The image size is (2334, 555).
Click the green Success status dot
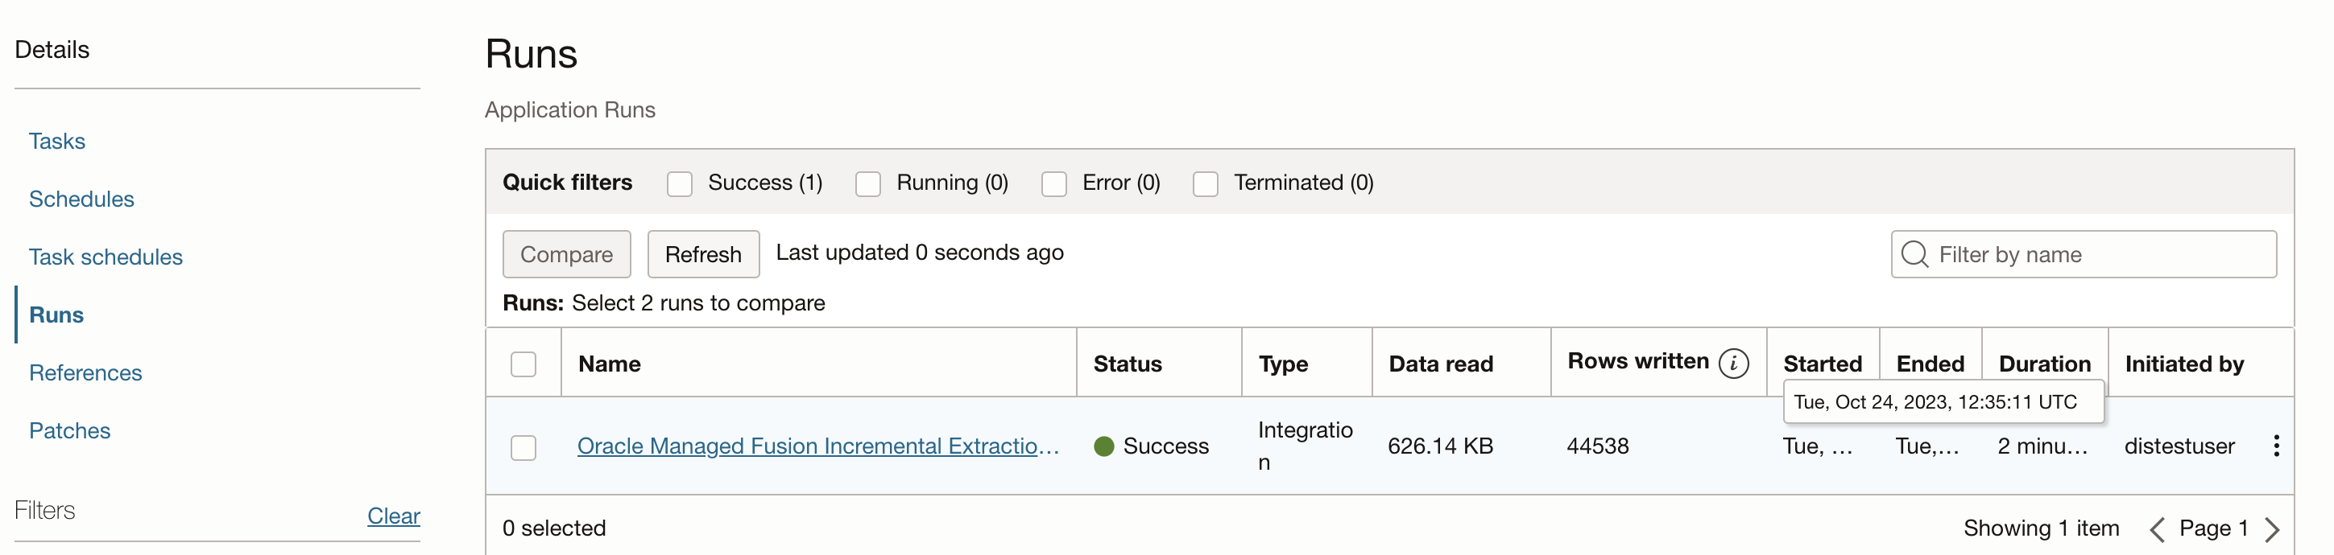[1103, 446]
